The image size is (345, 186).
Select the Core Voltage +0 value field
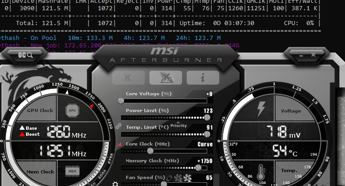click(209, 94)
